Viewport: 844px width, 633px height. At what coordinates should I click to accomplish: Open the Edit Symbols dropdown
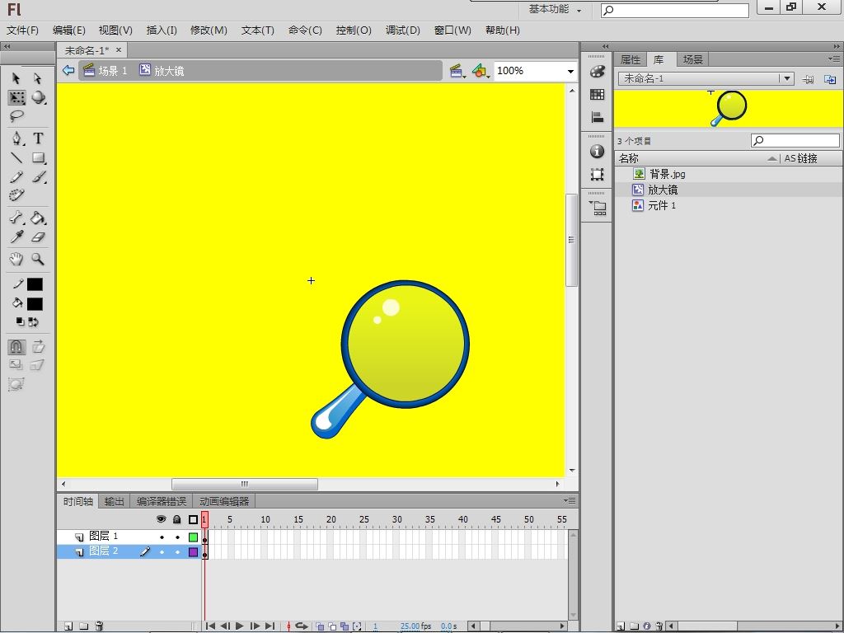(x=481, y=71)
